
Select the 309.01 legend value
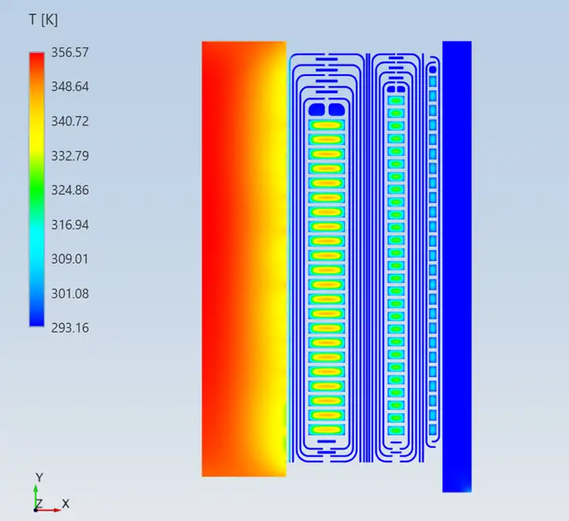click(x=70, y=259)
